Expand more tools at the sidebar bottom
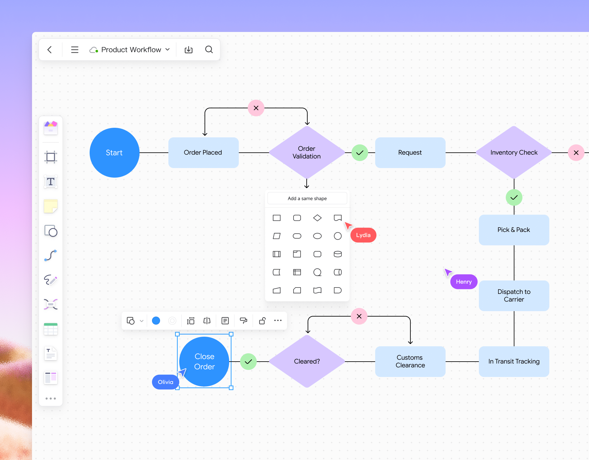Viewport: 589px width, 460px height. point(50,398)
